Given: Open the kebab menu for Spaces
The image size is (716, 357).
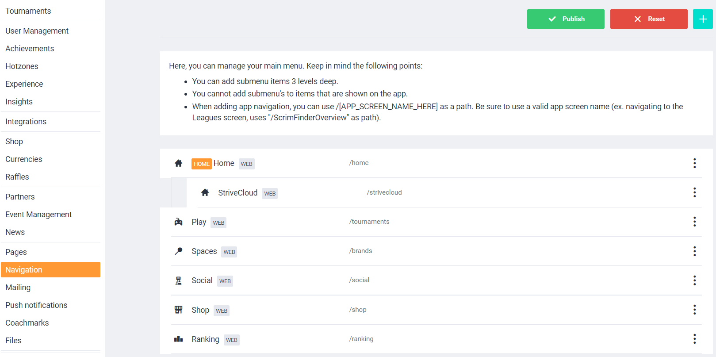Looking at the screenshot, I should [x=694, y=251].
